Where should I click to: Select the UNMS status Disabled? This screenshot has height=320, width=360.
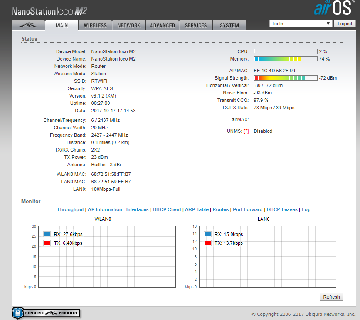click(x=263, y=131)
